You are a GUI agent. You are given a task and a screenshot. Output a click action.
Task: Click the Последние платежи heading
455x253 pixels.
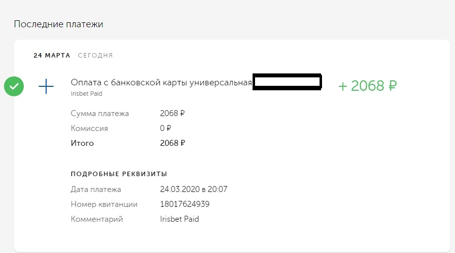59,24
